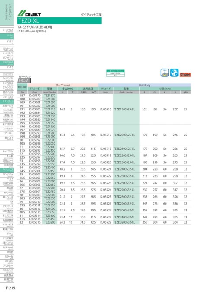This screenshot has width=208, height=294.
Task: Click body model TEZD3200S32-XL
Action: click(x=124, y=222)
